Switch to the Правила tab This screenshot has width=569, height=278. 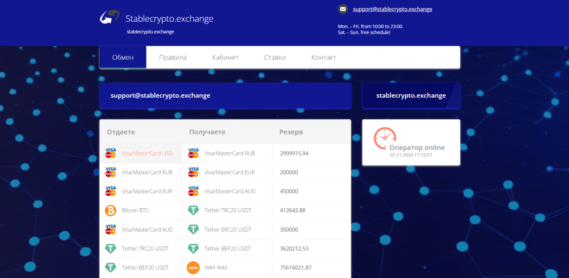pyautogui.click(x=173, y=57)
